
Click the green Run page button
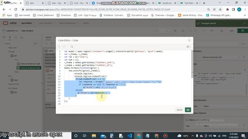click(243, 31)
